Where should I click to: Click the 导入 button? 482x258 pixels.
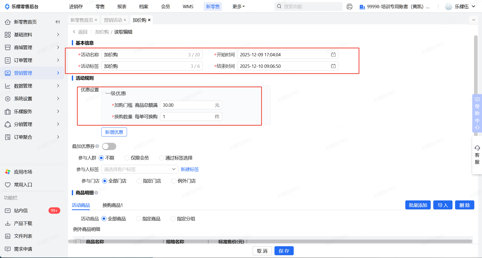[443, 205]
